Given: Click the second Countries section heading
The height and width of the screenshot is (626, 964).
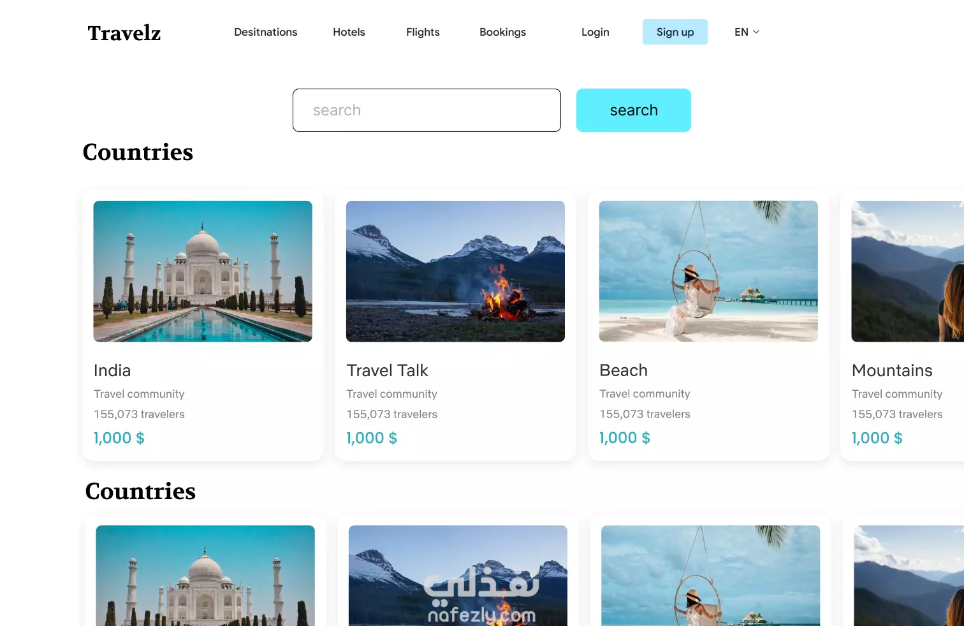Looking at the screenshot, I should pyautogui.click(x=140, y=491).
